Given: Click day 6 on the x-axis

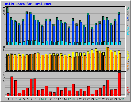Looking at the screenshot, I should tap(28, 99).
